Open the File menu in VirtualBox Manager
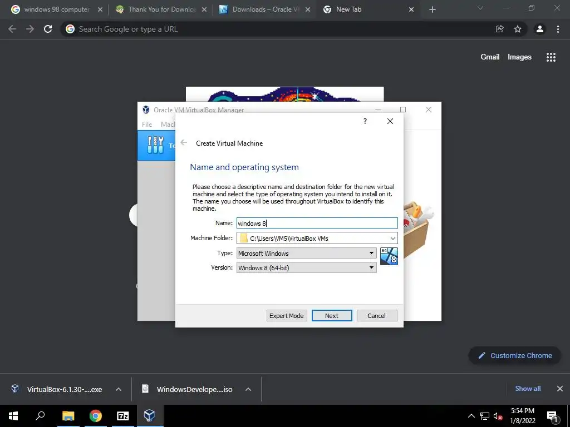This screenshot has height=427, width=570. [147, 124]
